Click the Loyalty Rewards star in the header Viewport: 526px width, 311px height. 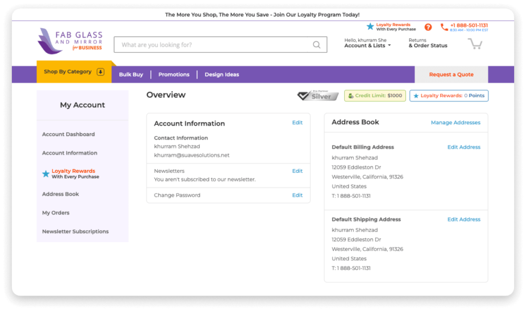[x=370, y=26]
